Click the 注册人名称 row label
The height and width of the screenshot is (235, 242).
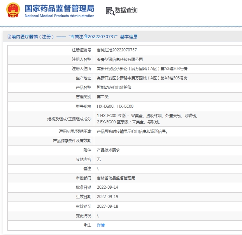pos(81,60)
